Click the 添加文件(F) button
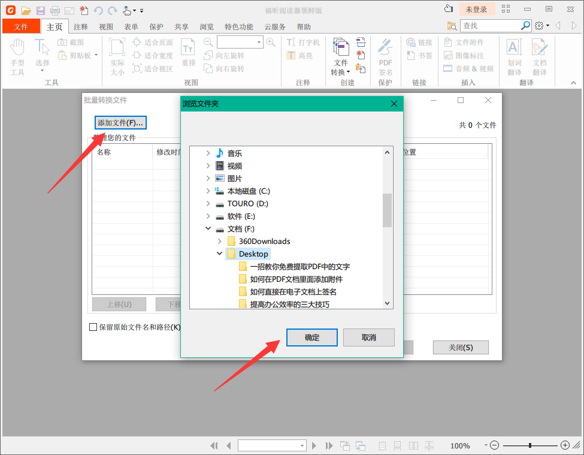 click(120, 122)
